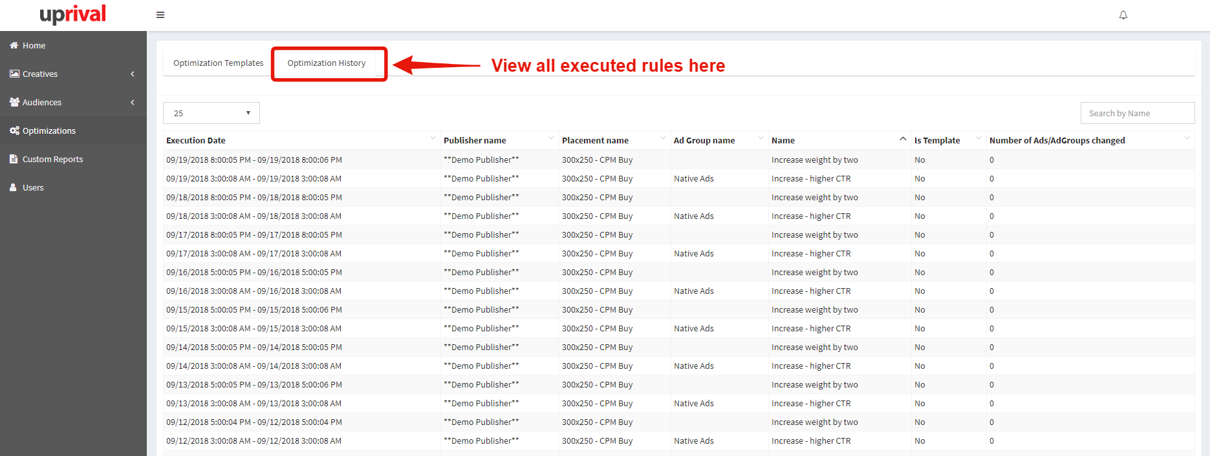Select row dated 09/15/2018 3:00:08 AM
The image size is (1210, 456).
tap(679, 328)
